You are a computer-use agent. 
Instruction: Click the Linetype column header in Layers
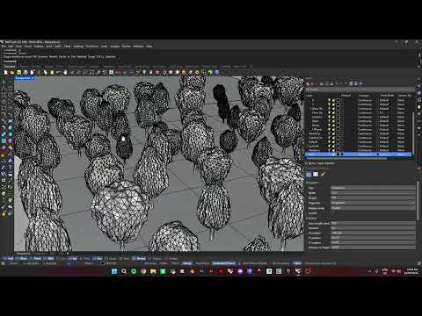point(364,96)
